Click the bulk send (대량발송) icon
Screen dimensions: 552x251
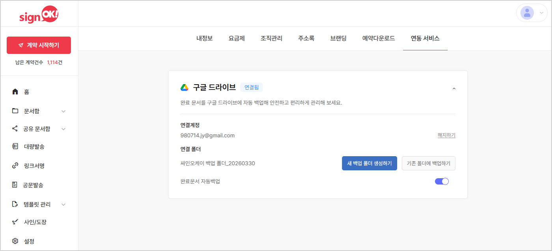click(x=15, y=146)
